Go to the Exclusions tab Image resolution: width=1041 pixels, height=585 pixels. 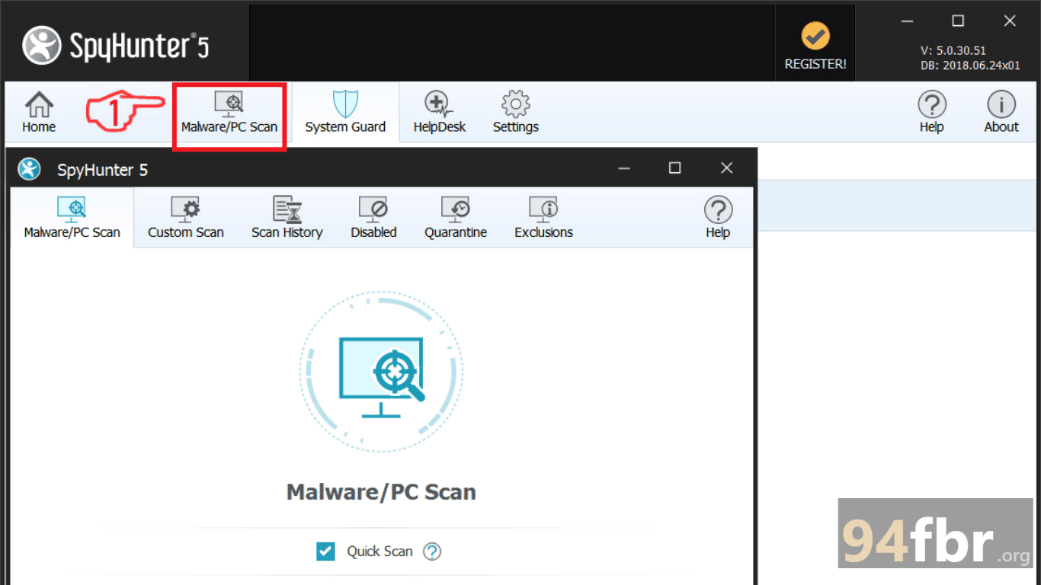click(x=543, y=218)
